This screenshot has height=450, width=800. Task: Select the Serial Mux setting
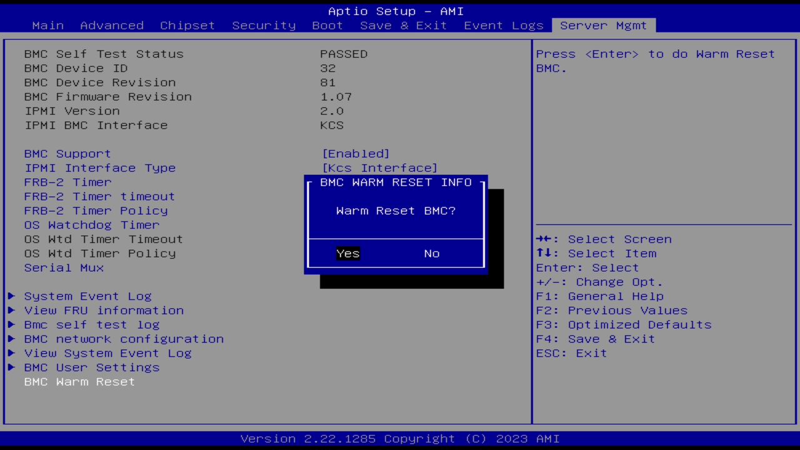click(x=64, y=267)
